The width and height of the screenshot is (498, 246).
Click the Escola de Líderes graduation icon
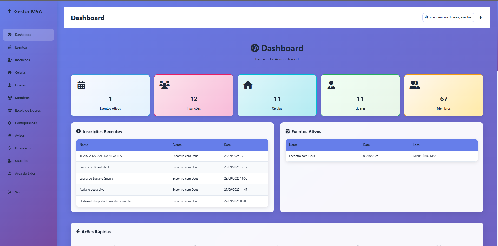click(x=10, y=110)
